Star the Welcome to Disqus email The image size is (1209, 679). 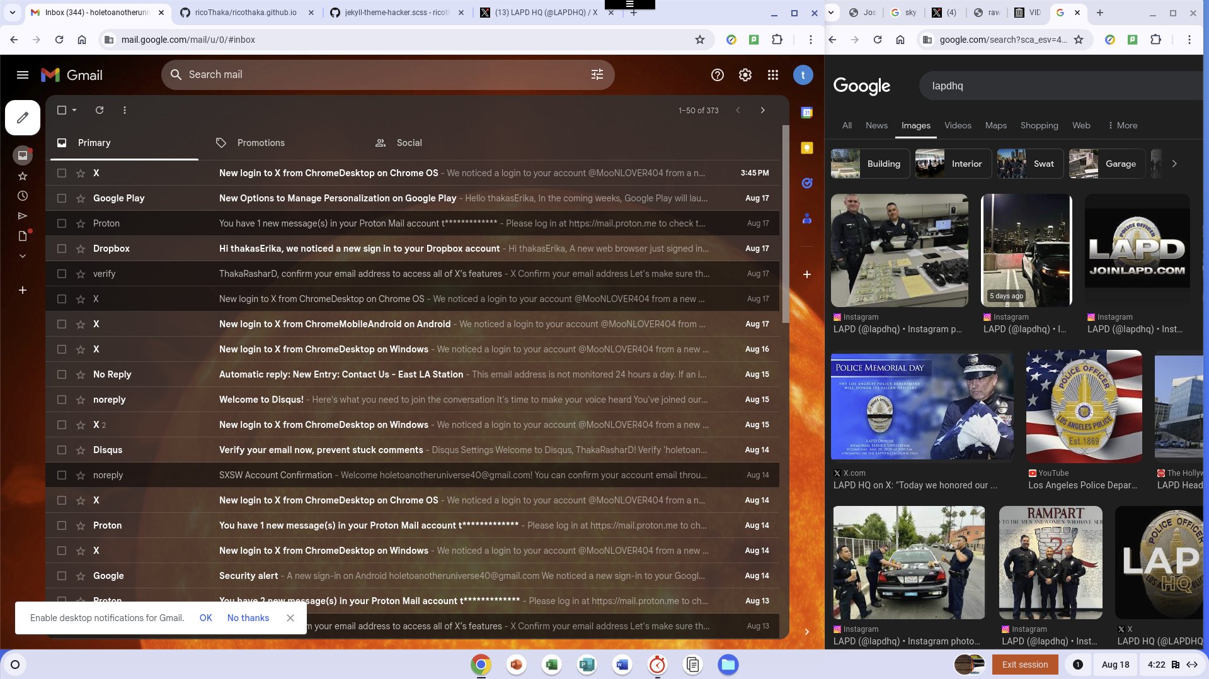click(x=81, y=400)
